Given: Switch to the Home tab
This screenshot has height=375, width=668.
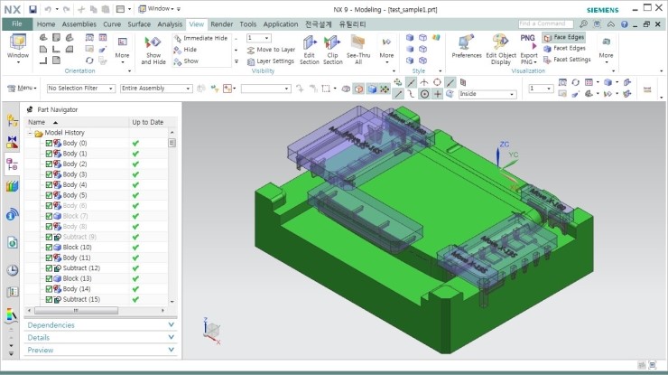Looking at the screenshot, I should tap(45, 24).
